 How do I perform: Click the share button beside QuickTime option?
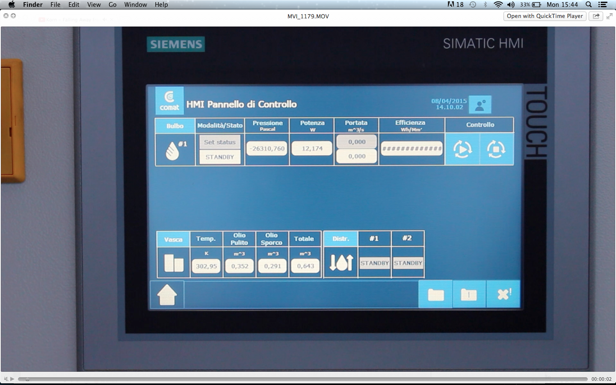tap(596, 16)
